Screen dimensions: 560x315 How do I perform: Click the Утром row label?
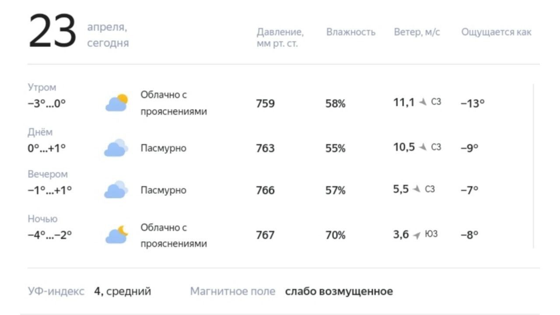click(x=42, y=87)
